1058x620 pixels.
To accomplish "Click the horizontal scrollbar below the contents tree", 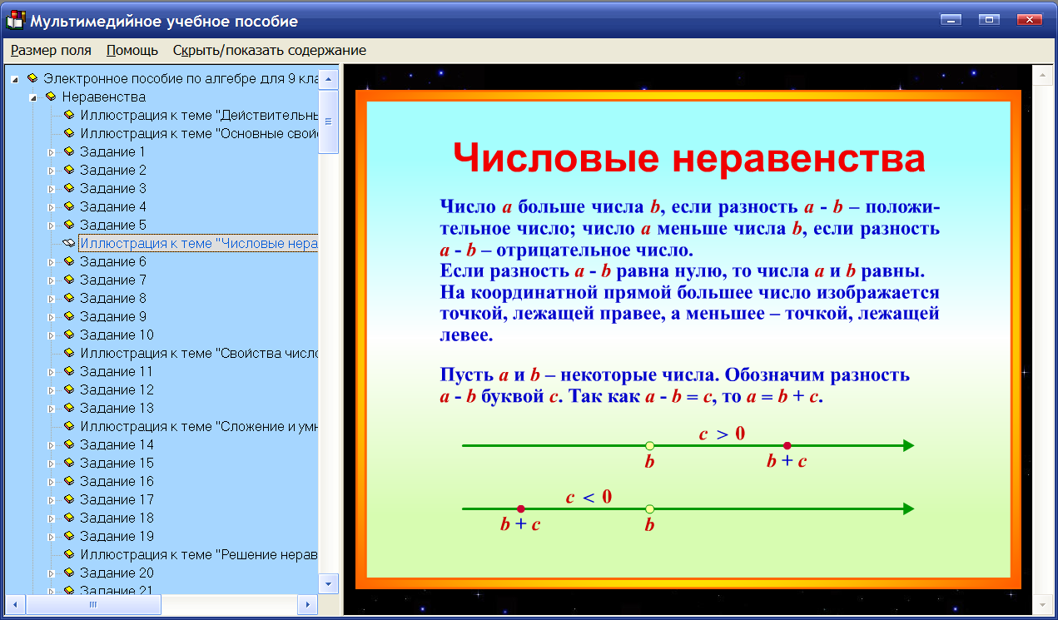I will pos(92,605).
